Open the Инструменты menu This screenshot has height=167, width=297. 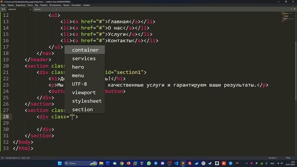pos(55,5)
